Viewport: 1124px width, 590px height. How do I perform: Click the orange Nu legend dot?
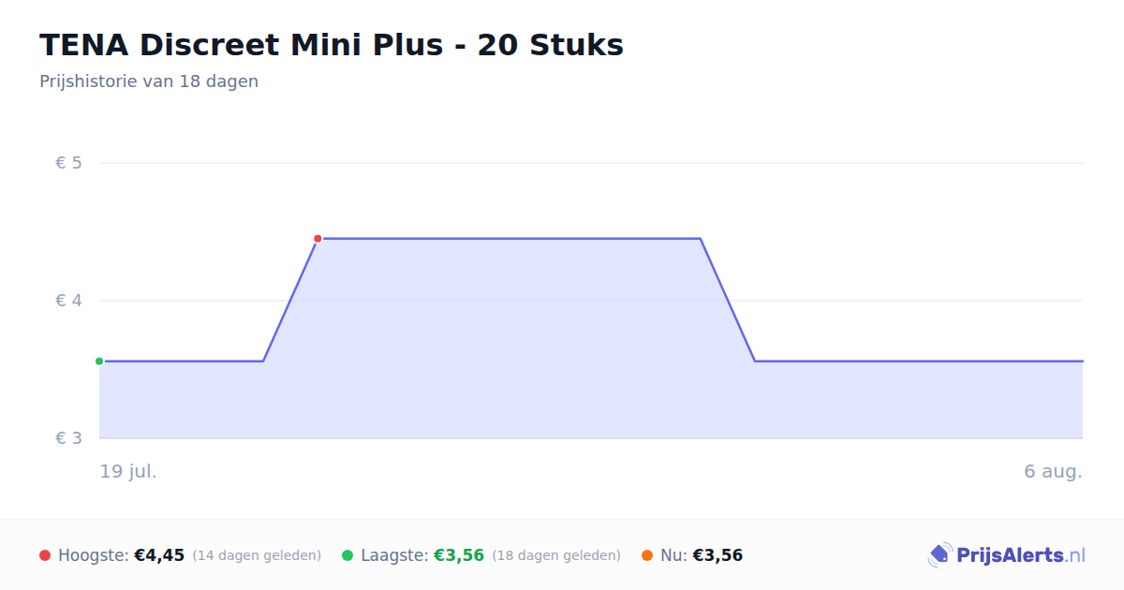tap(647, 555)
